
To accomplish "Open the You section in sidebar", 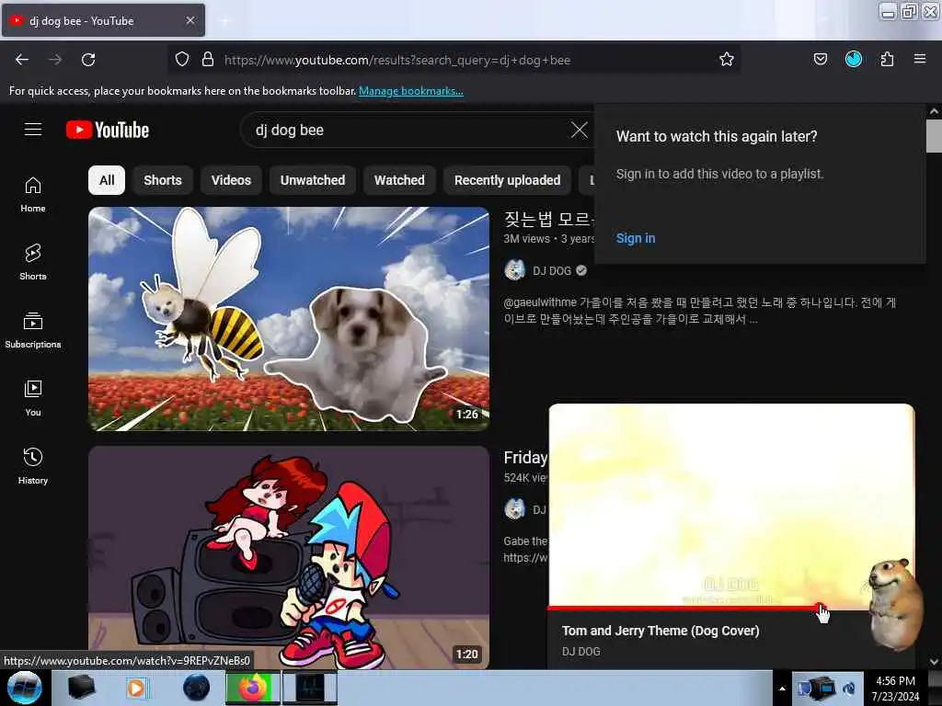I will click(33, 399).
